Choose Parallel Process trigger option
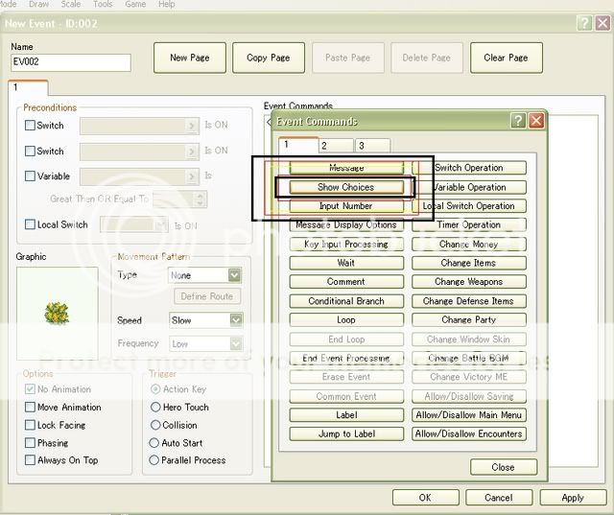 154,460
